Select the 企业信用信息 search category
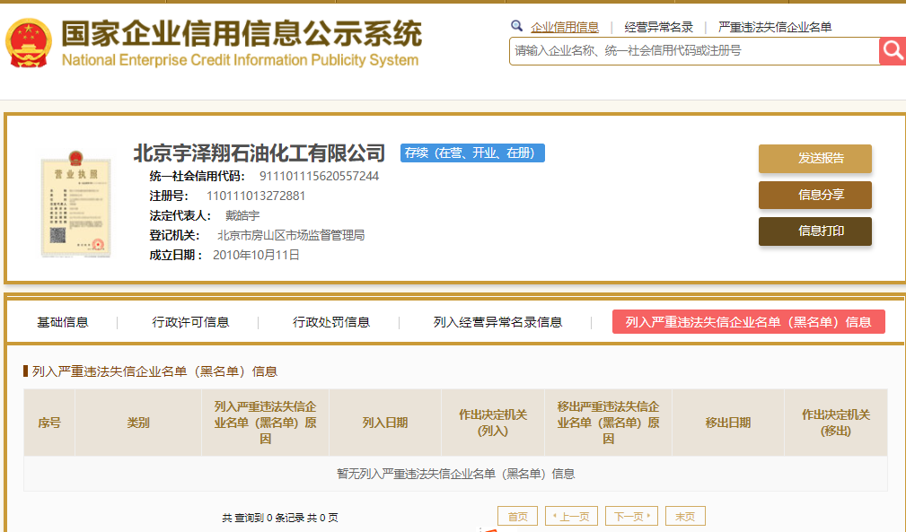 tap(565, 27)
